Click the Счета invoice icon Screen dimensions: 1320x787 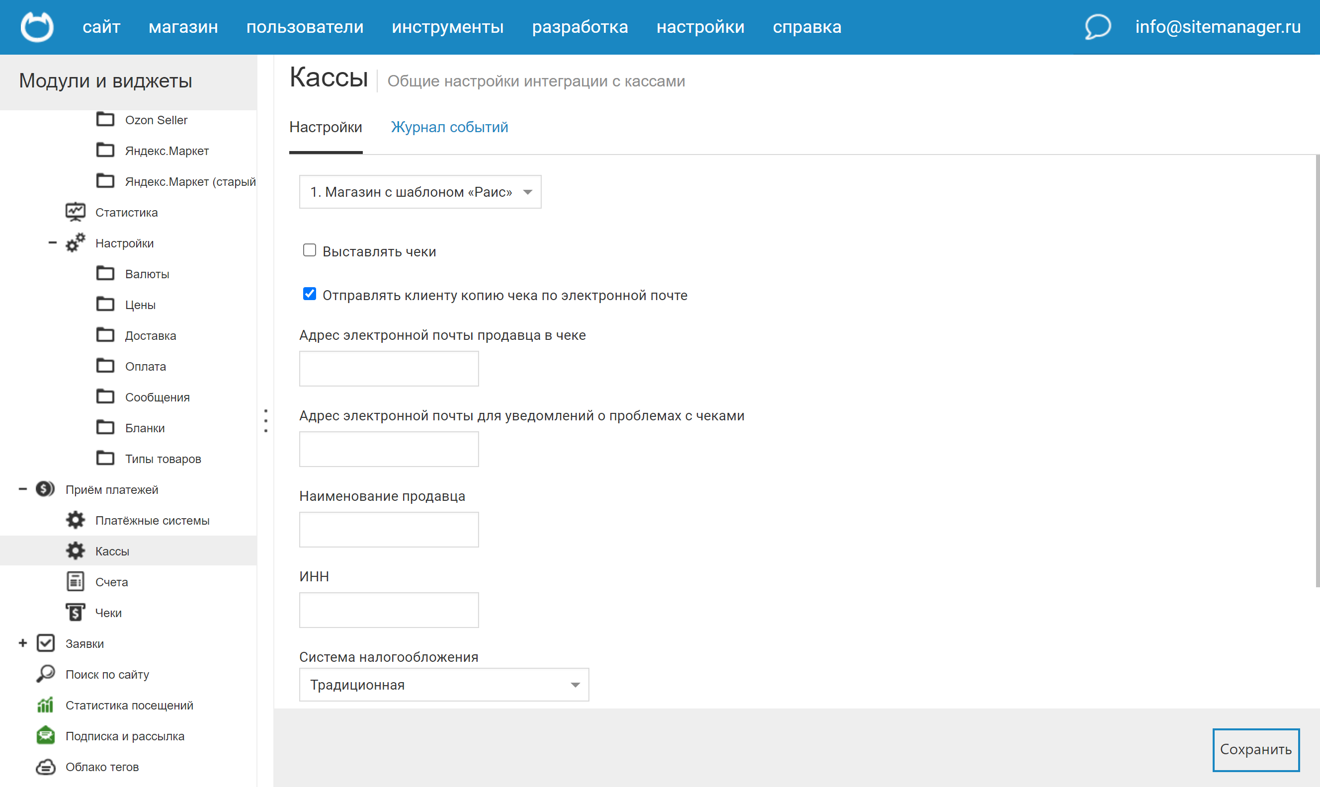[75, 581]
